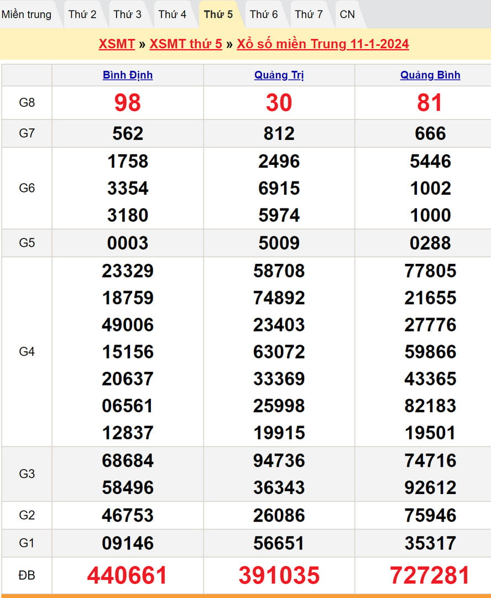Select the Thứ 3 tab
The height and width of the screenshot is (598, 491).
tap(127, 14)
